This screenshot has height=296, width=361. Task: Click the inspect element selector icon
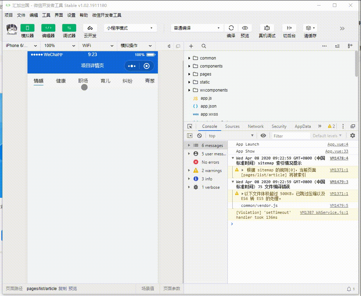click(x=190, y=126)
